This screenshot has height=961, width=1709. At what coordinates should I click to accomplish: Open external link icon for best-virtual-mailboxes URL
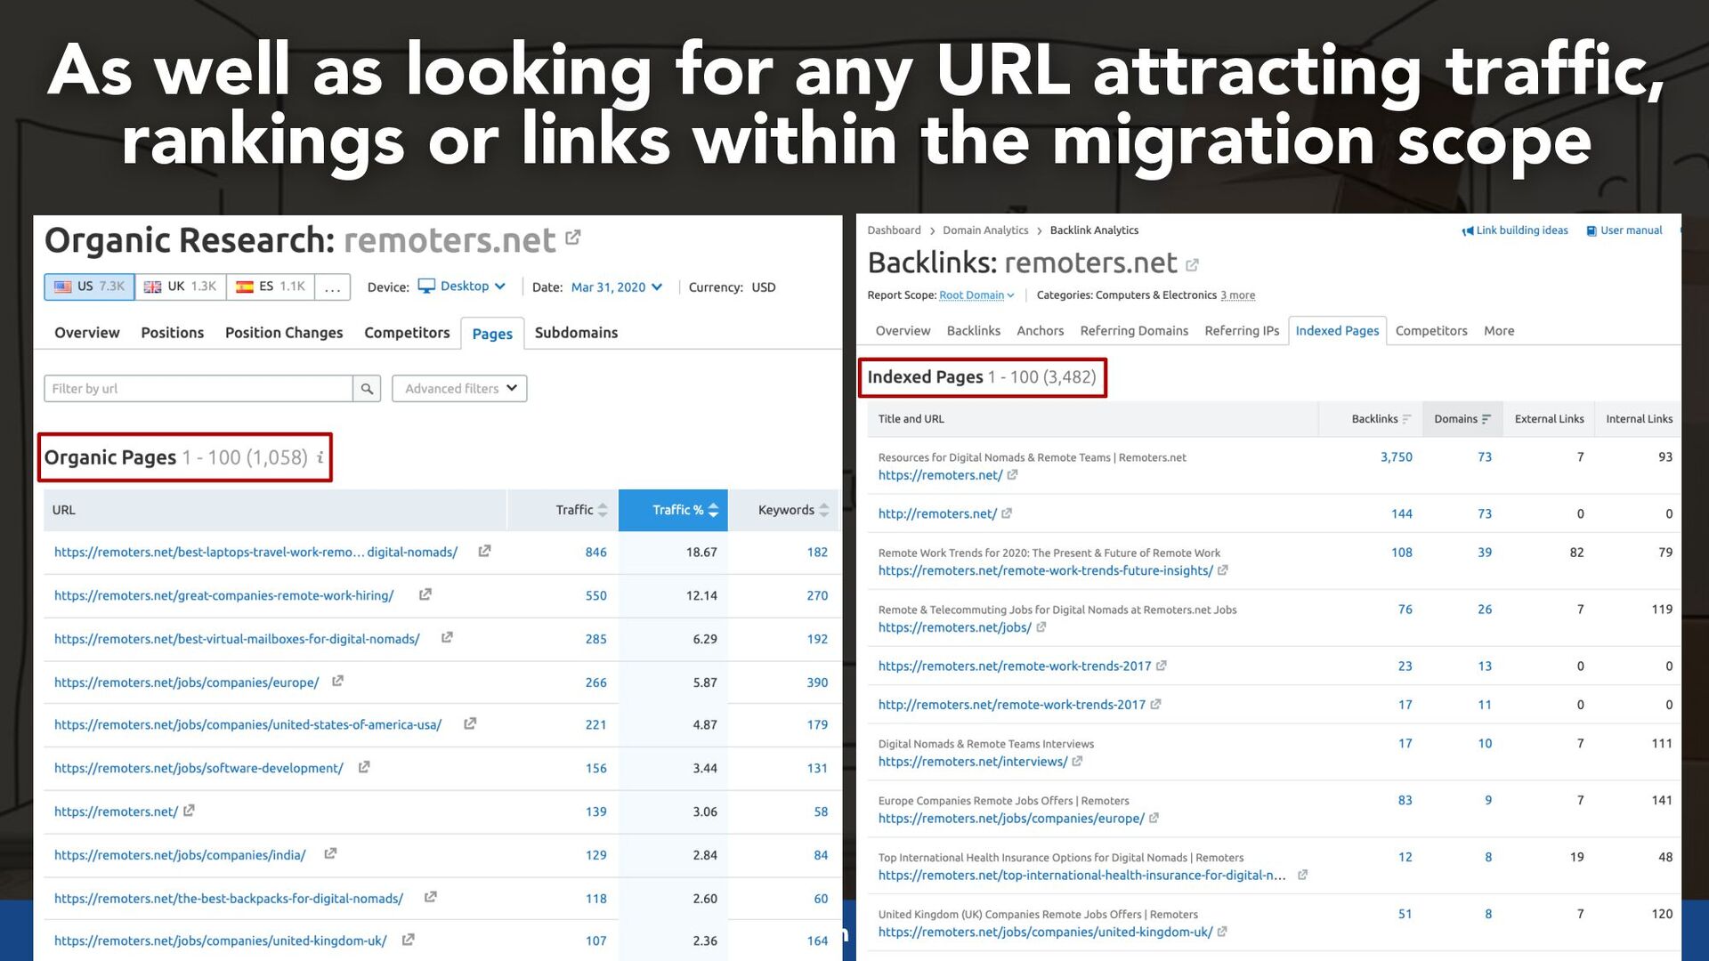(447, 637)
